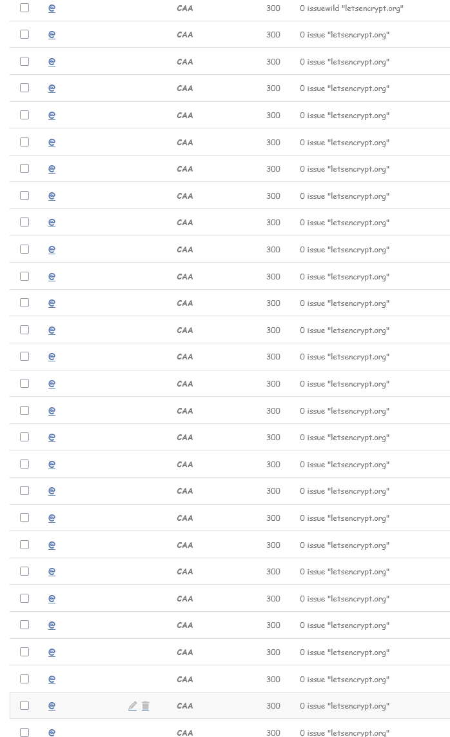Click the CAA type in the issuewild row
Screen dimensions: 450x737
pos(185,8)
